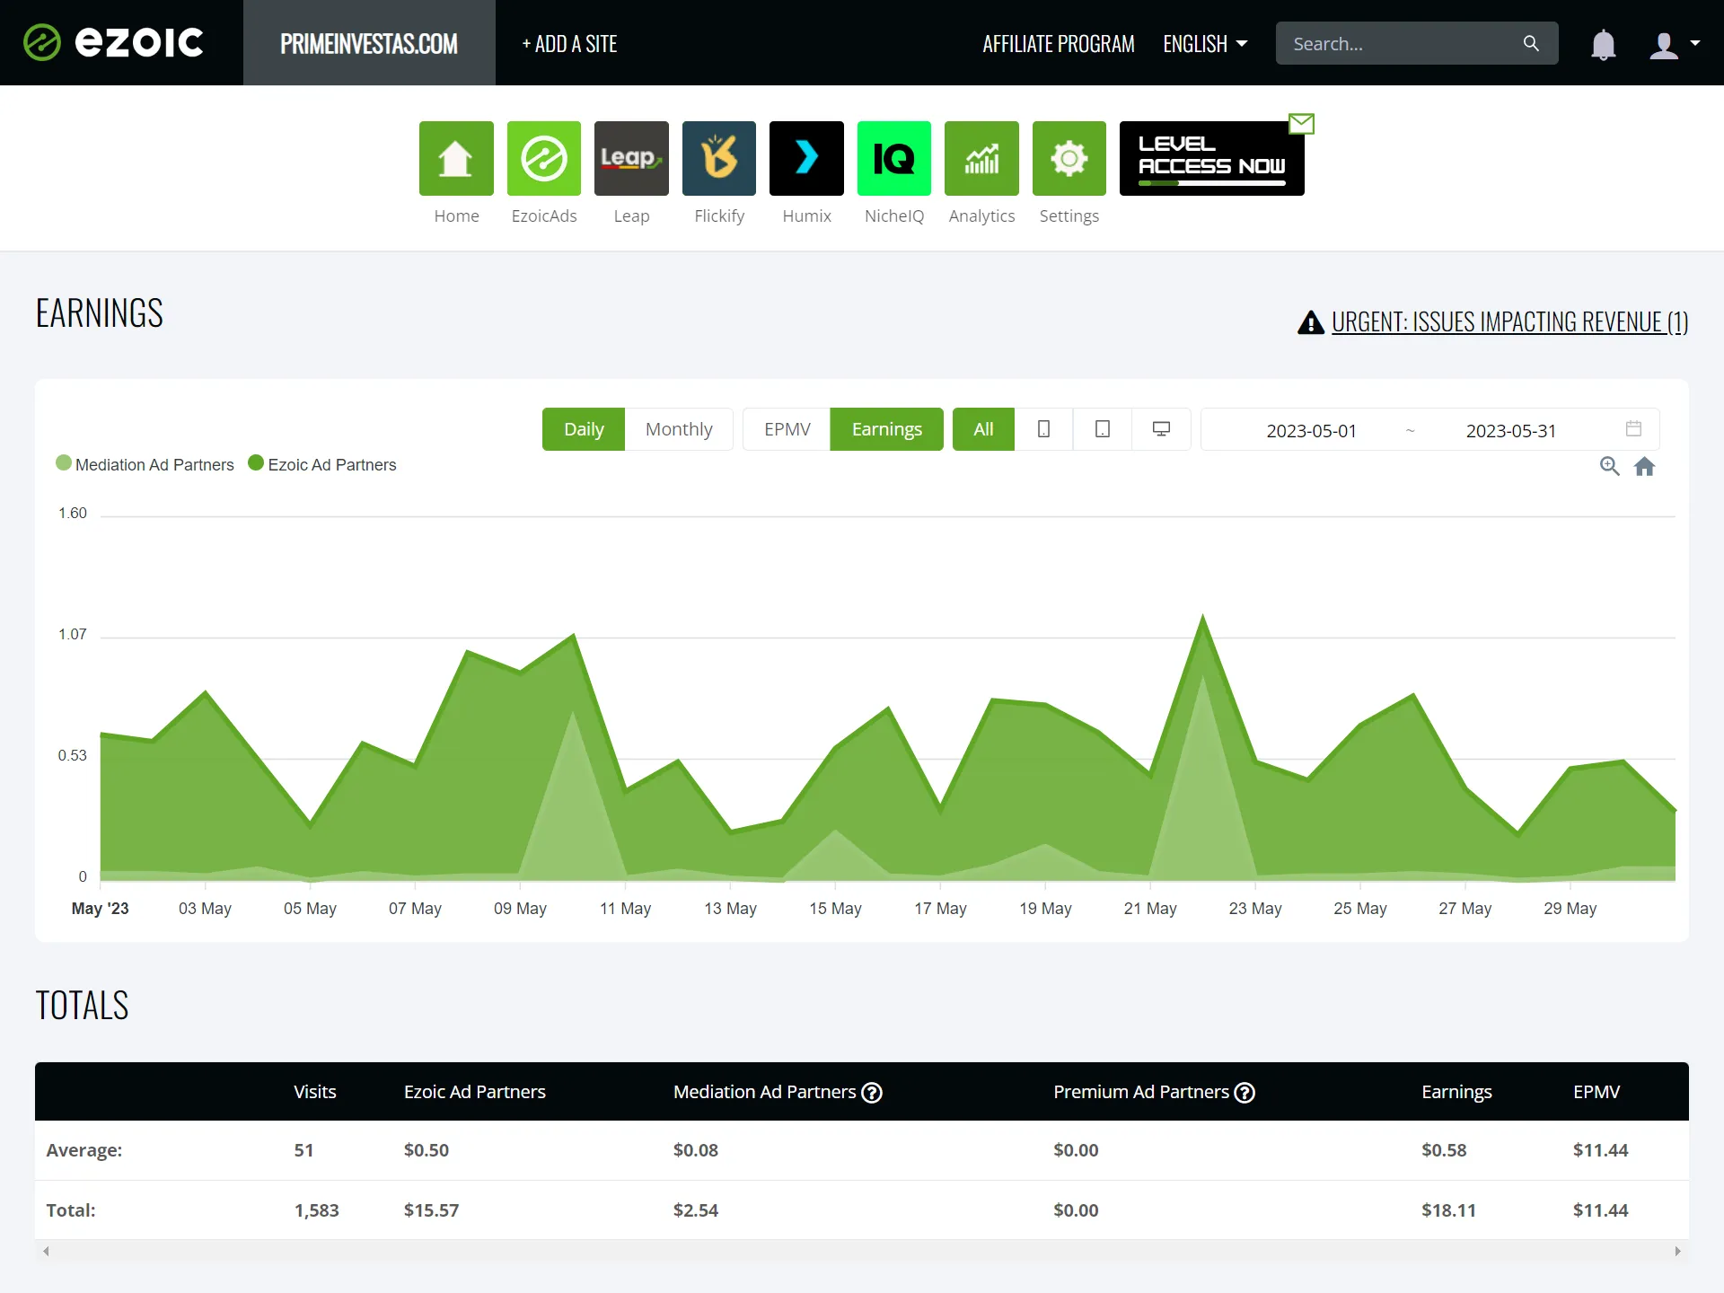Image resolution: width=1724 pixels, height=1293 pixels.
Task: Click the EPMV column header
Action: click(1596, 1092)
